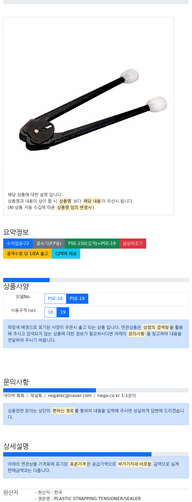Click highlighted 부가가치세 비포함 text
The height and width of the screenshot is (502, 192).
pos(135,464)
